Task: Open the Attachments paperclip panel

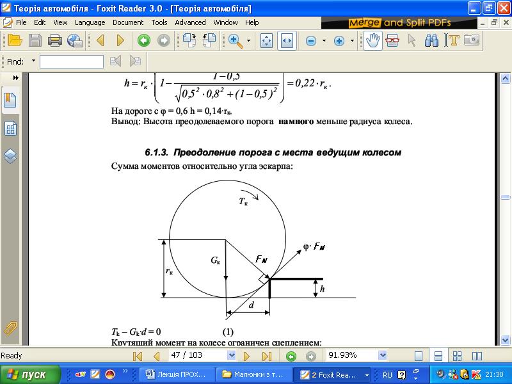Action: [10, 328]
